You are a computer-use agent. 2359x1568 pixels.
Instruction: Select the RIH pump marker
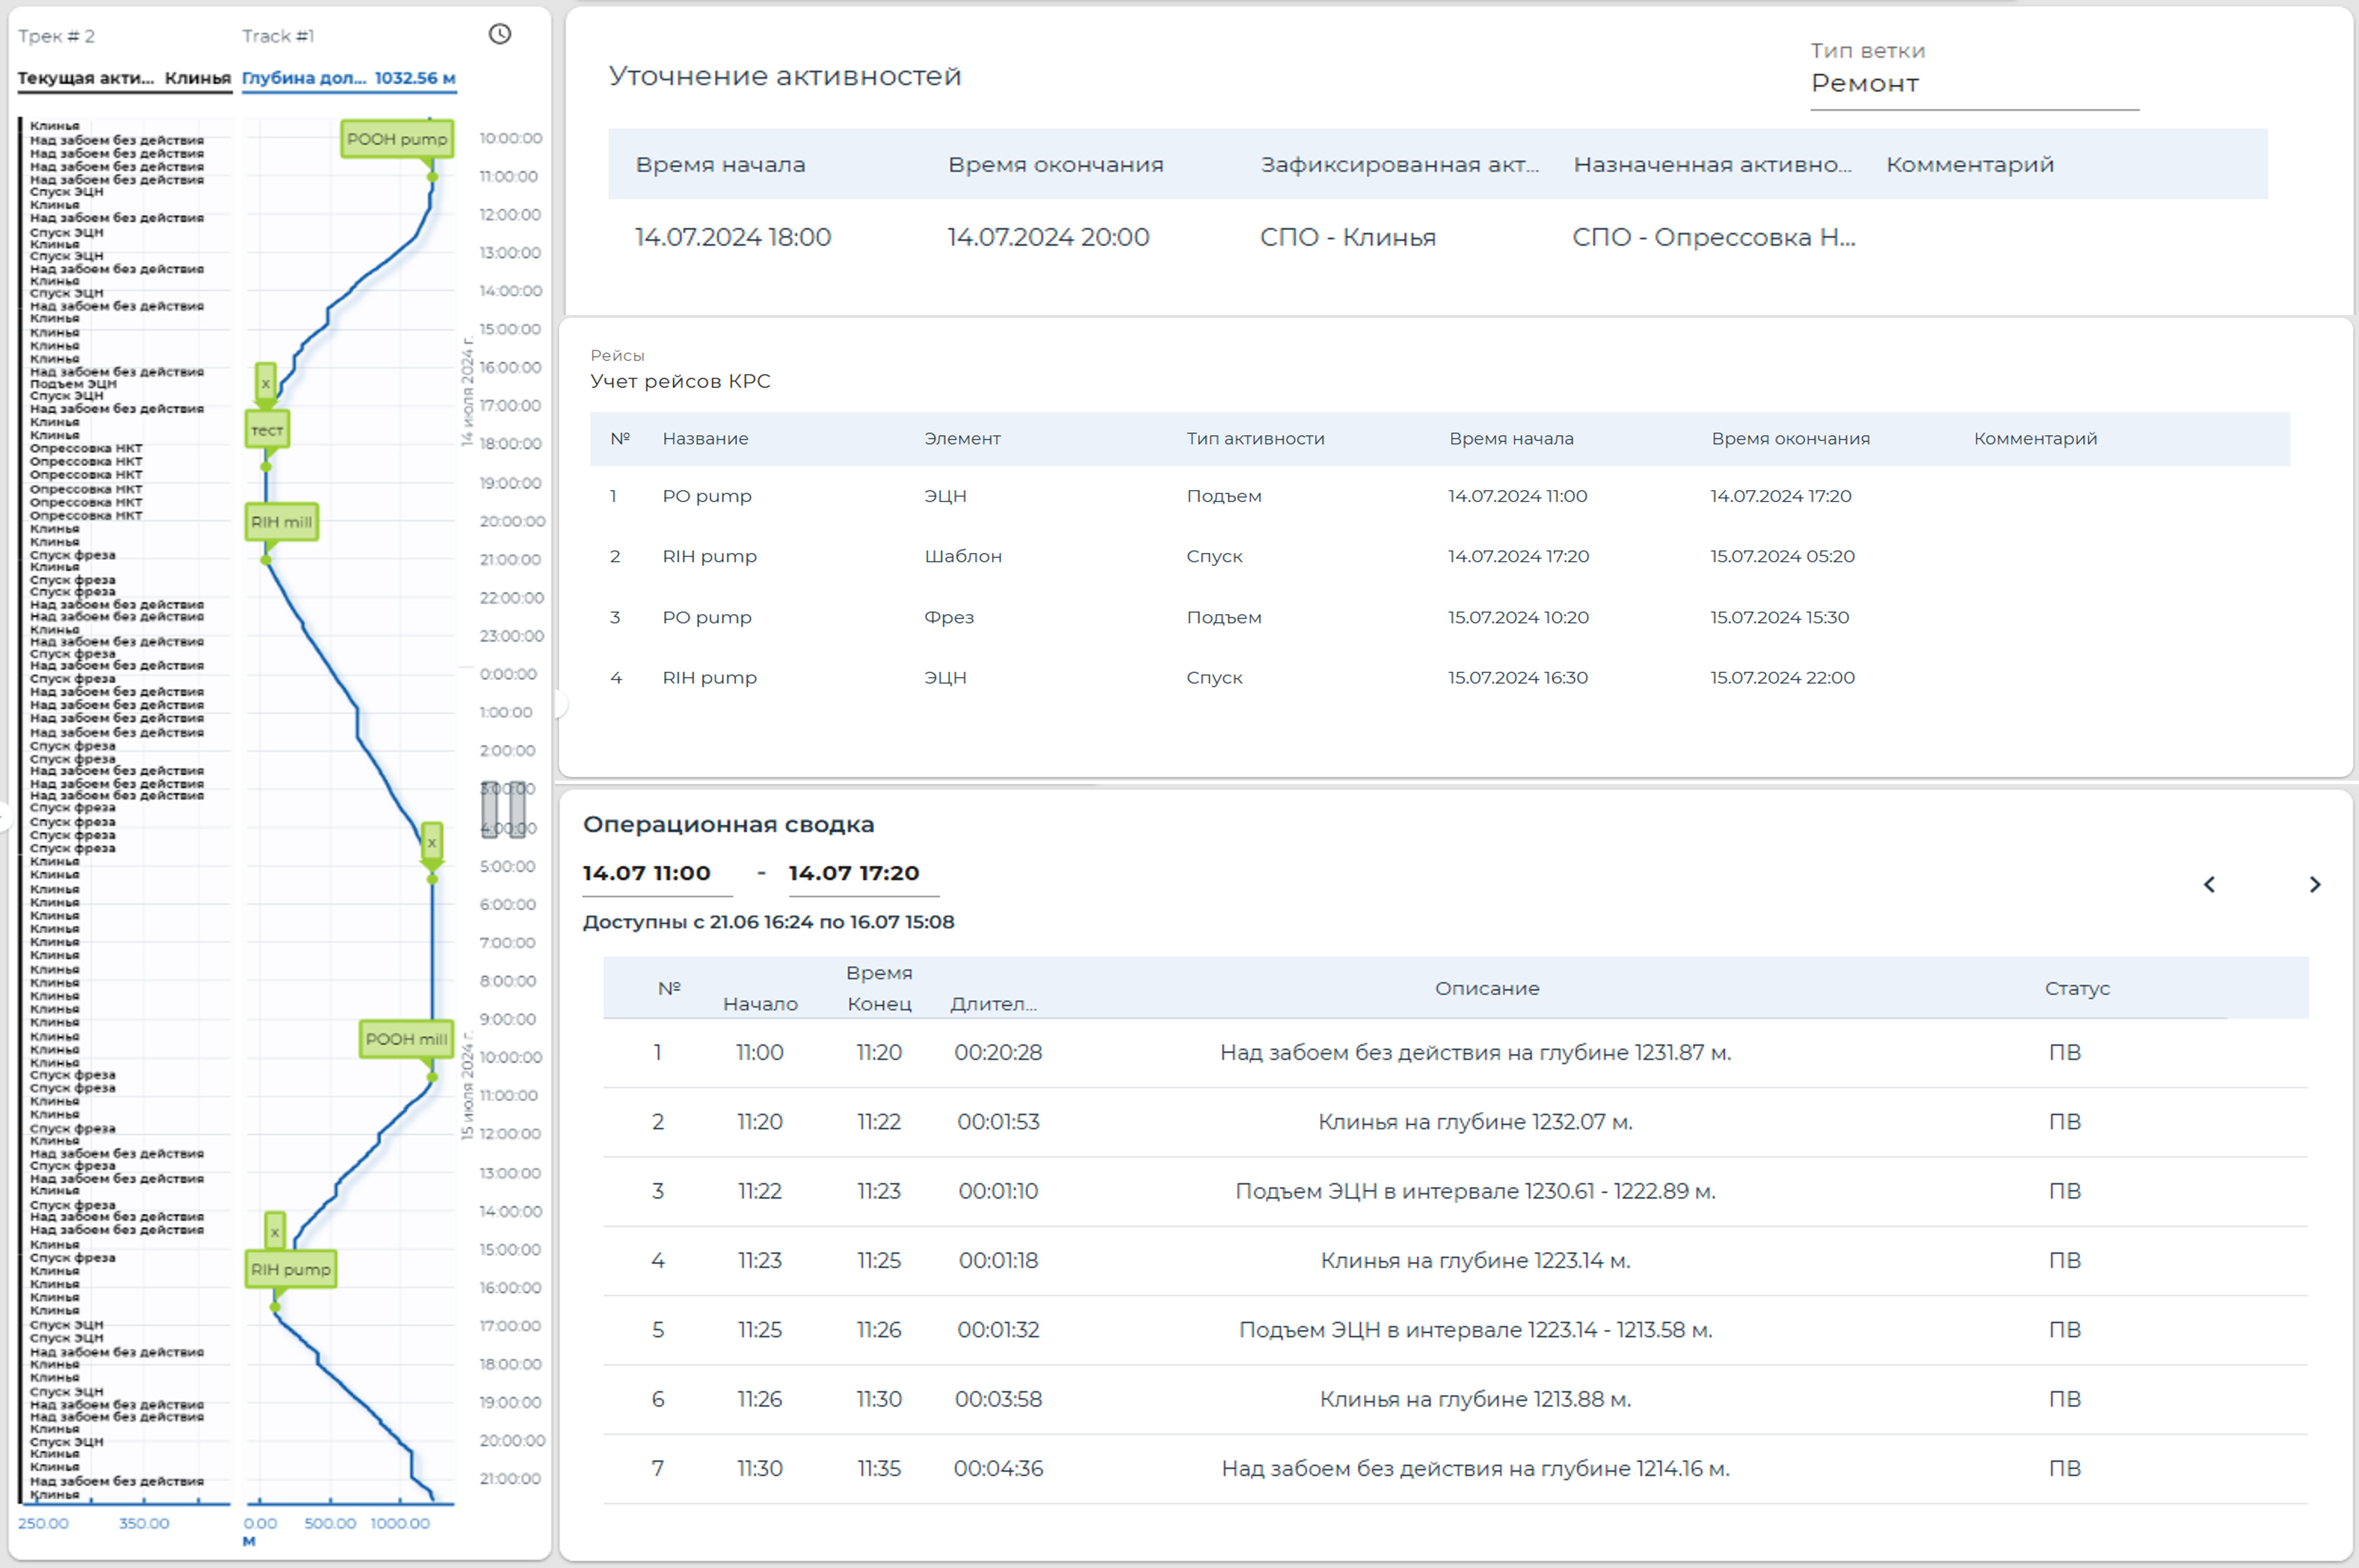(x=291, y=1269)
